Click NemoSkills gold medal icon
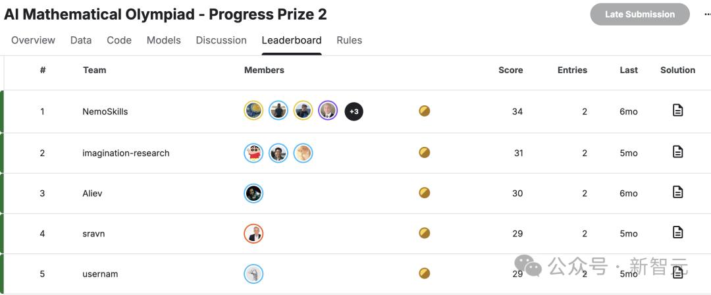Screen dimensions: 711x295 tap(425, 111)
